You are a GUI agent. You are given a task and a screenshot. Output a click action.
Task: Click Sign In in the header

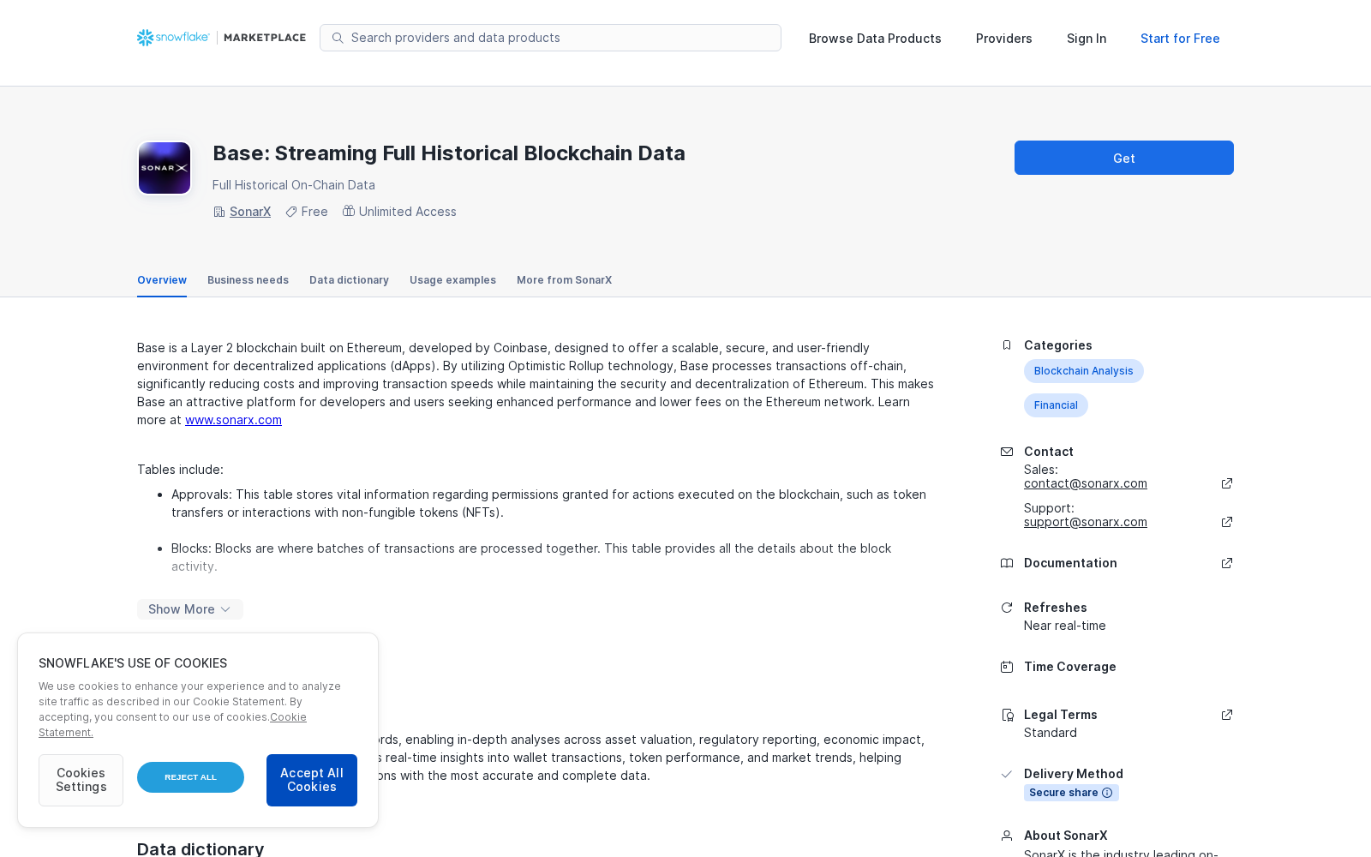(1087, 39)
